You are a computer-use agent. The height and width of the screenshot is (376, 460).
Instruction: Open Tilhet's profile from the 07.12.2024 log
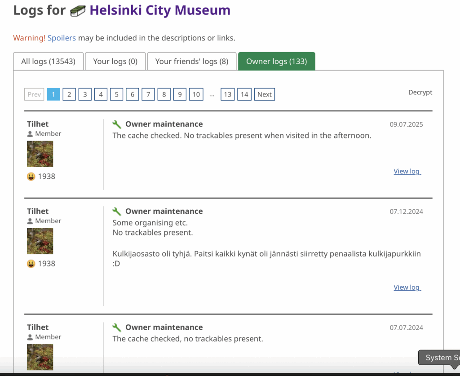click(38, 211)
